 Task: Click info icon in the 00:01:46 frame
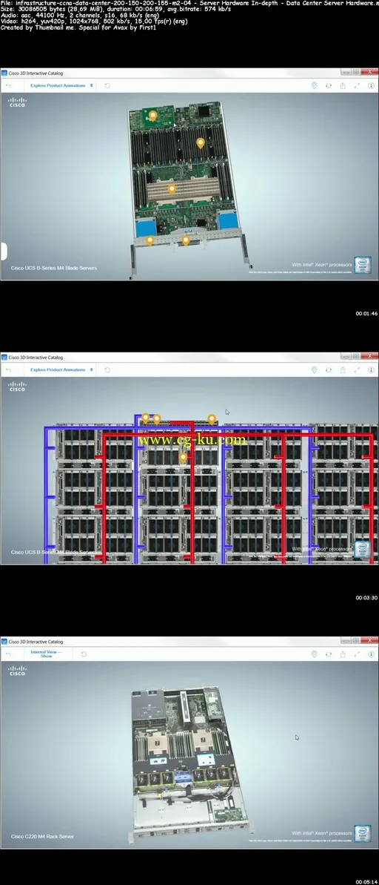point(371,86)
